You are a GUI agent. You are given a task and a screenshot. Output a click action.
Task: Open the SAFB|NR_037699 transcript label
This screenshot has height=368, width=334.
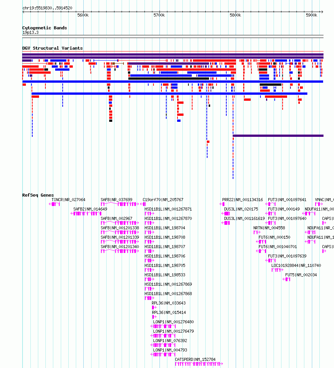point(116,200)
